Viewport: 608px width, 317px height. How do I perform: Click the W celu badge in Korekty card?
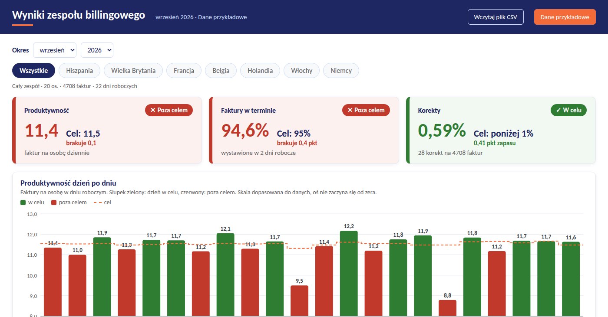pyautogui.click(x=568, y=110)
